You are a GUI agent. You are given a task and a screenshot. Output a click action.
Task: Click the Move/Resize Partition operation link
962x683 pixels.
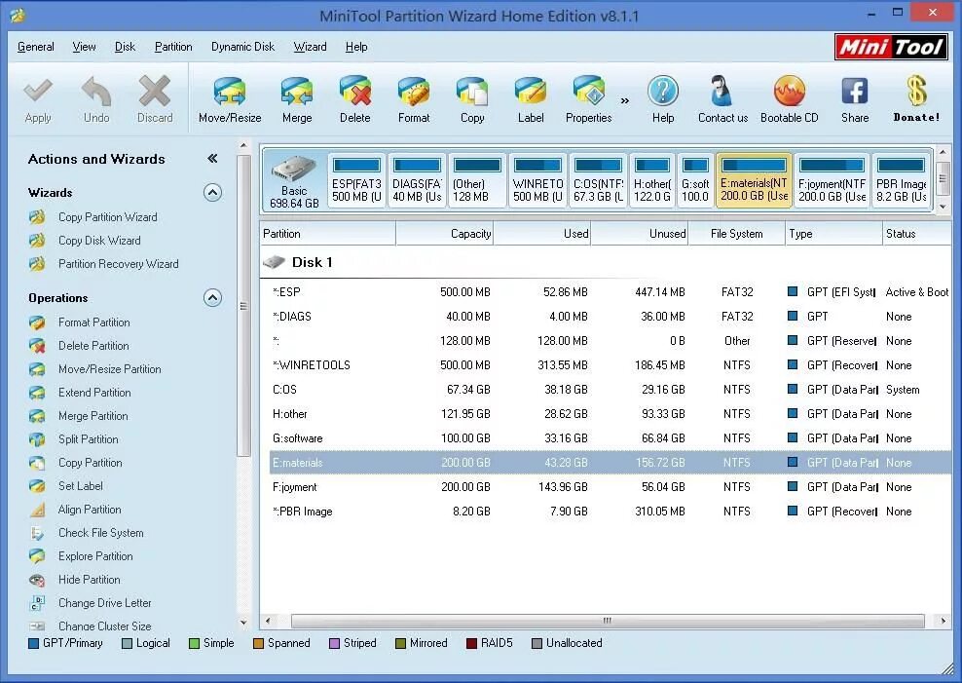[x=110, y=369]
